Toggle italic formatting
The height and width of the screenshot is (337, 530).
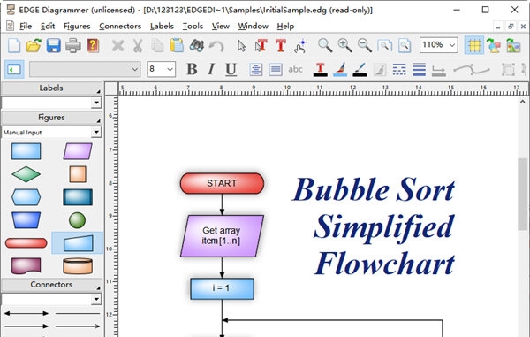pyautogui.click(x=211, y=69)
